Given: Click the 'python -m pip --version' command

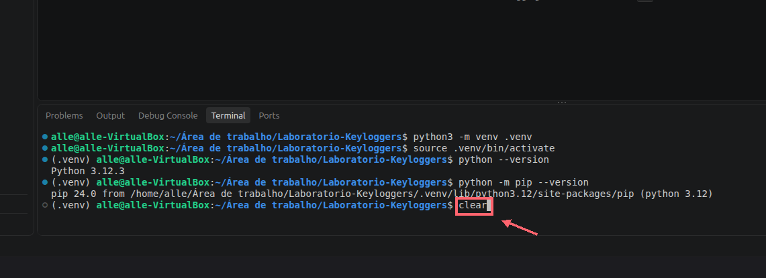Looking at the screenshot, I should (524, 182).
